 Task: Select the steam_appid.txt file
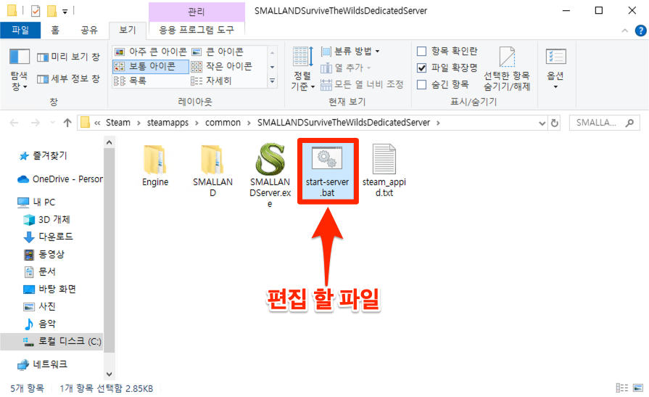(384, 171)
